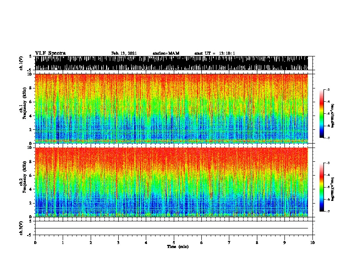Click the "VLF Spectra" plot title
The width and height of the screenshot is (352, 272).
coord(50,53)
